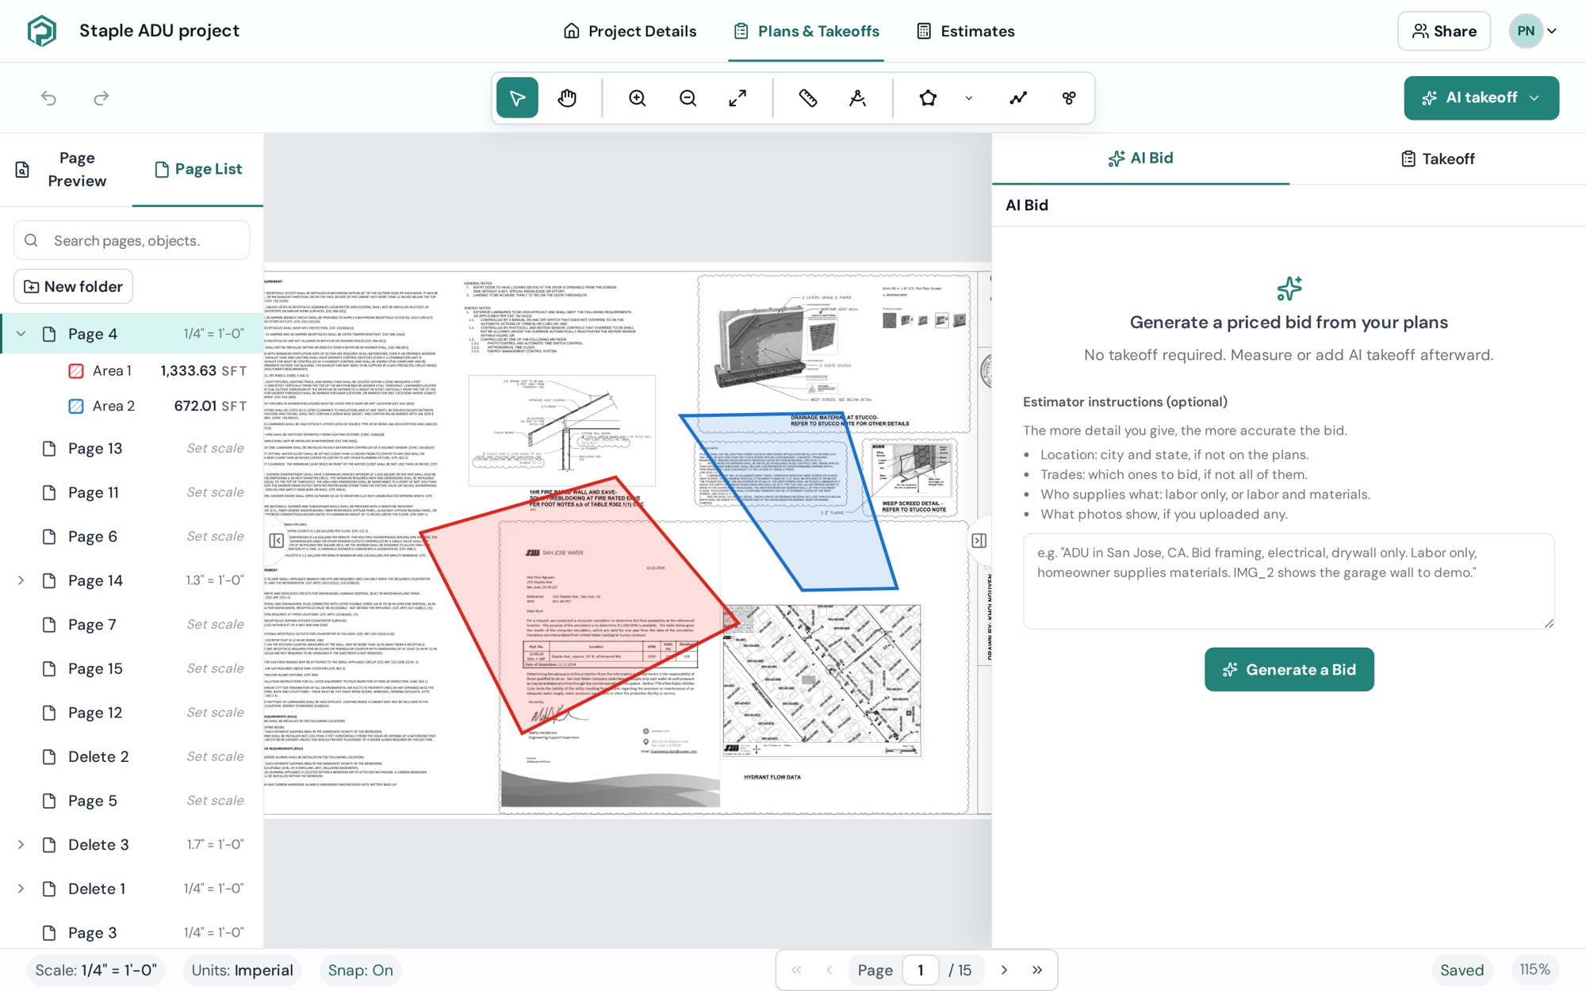Open the AI takeoff dropdown
Viewport: 1586px width, 991px height.
(x=1481, y=98)
